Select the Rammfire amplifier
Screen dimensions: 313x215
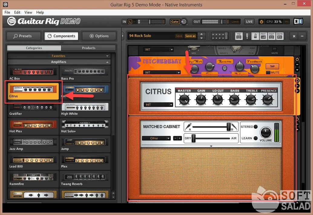click(33, 179)
